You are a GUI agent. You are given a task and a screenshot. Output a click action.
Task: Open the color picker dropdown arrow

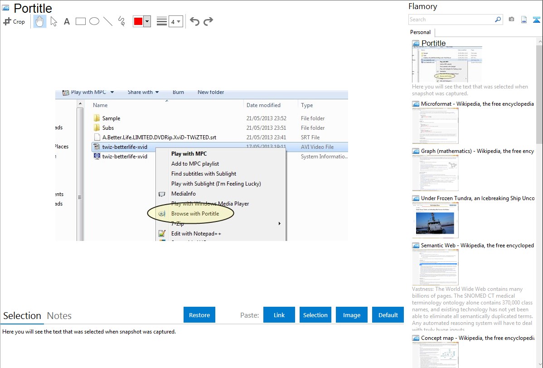(147, 21)
